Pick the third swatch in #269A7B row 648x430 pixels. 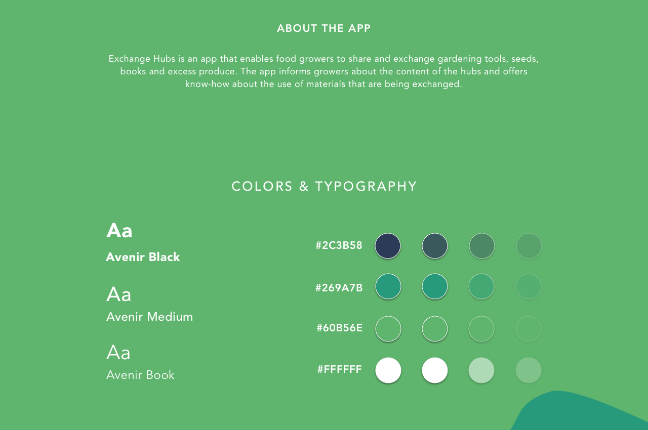click(481, 286)
